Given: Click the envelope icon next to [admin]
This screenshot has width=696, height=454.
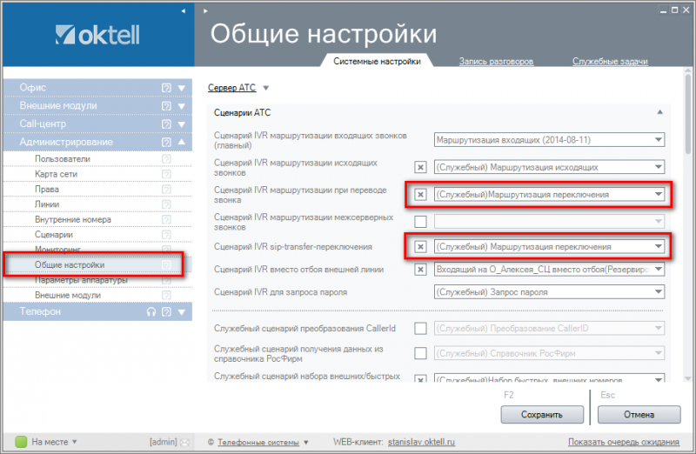Looking at the screenshot, I should pyautogui.click(x=184, y=442).
